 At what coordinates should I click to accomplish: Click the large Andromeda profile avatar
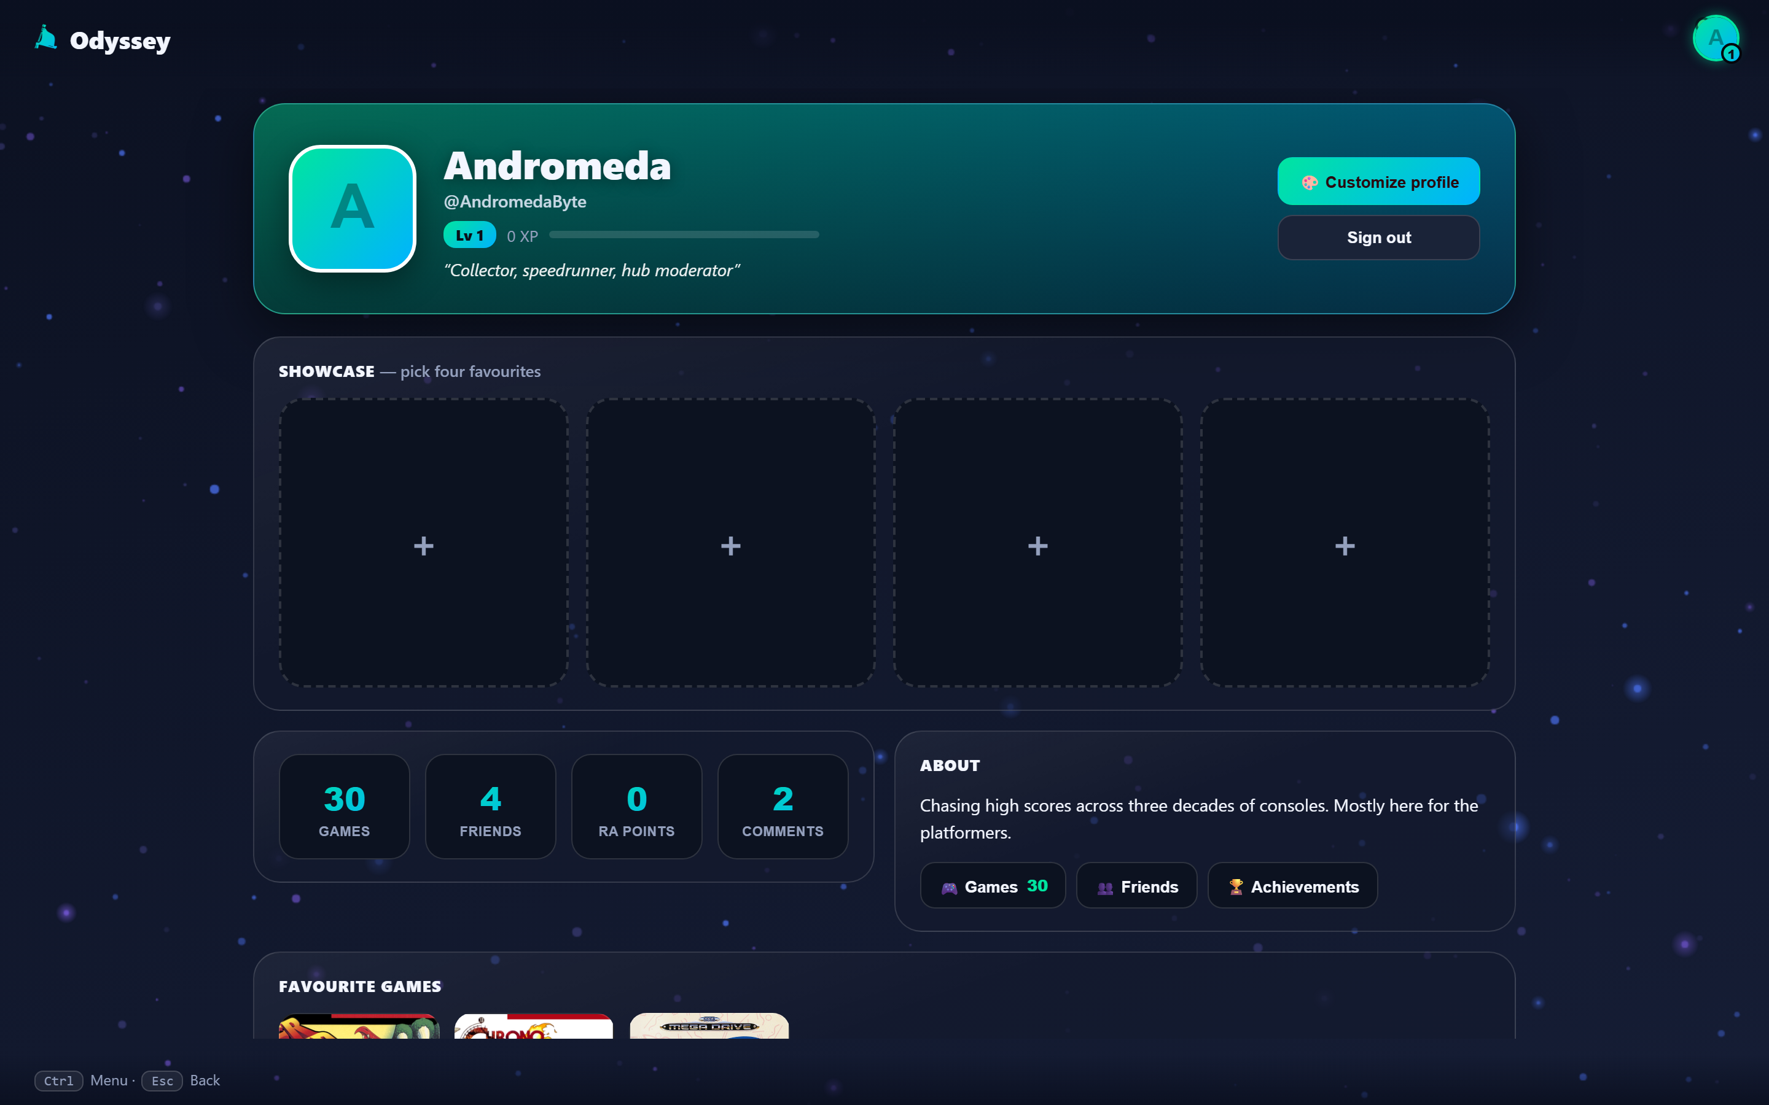click(x=353, y=208)
